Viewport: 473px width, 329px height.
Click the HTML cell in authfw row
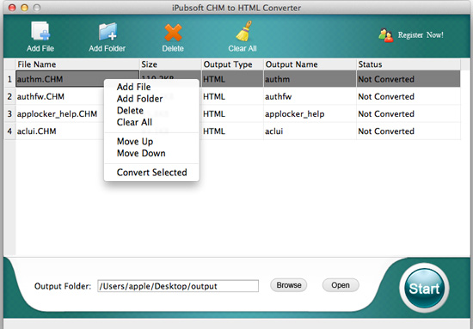(x=232, y=96)
